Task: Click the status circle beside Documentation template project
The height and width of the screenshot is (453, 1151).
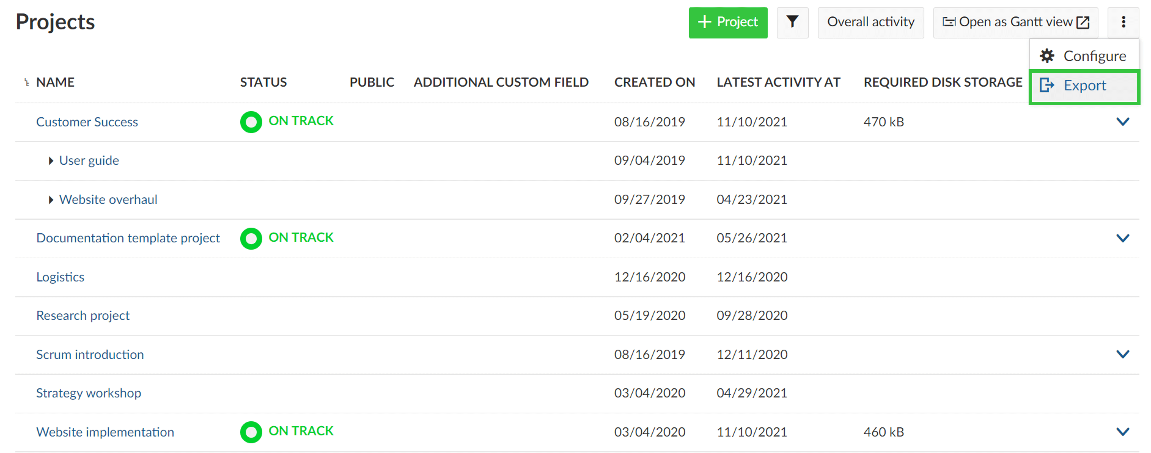Action: pyautogui.click(x=251, y=238)
